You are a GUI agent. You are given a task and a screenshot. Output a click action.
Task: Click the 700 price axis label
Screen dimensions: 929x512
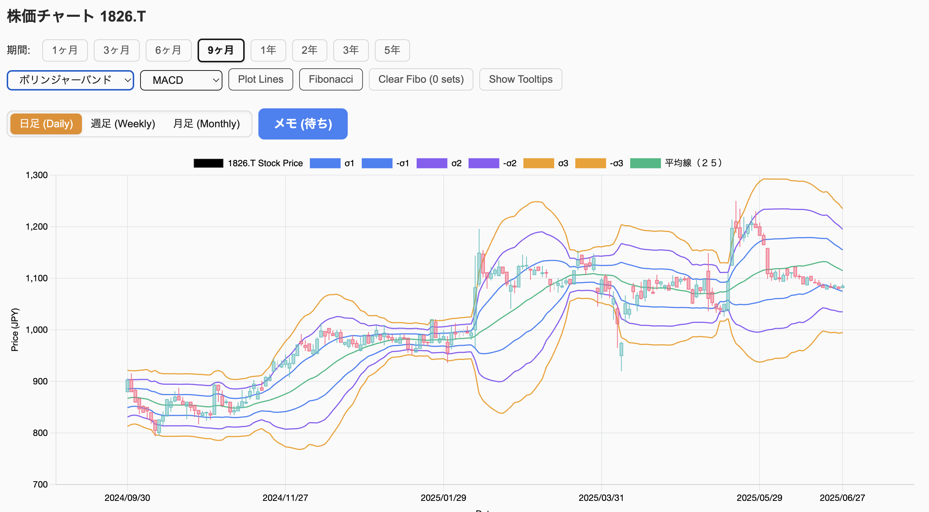pyautogui.click(x=40, y=485)
